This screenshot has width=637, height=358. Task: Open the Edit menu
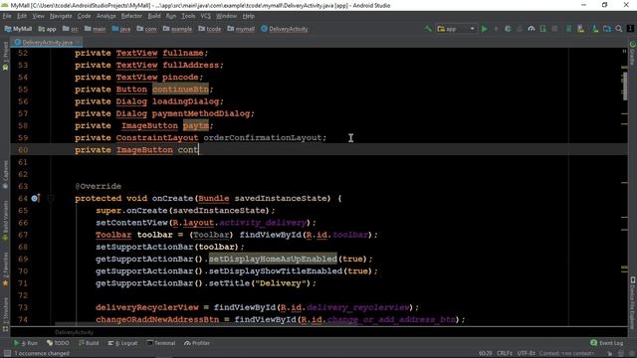(22, 16)
